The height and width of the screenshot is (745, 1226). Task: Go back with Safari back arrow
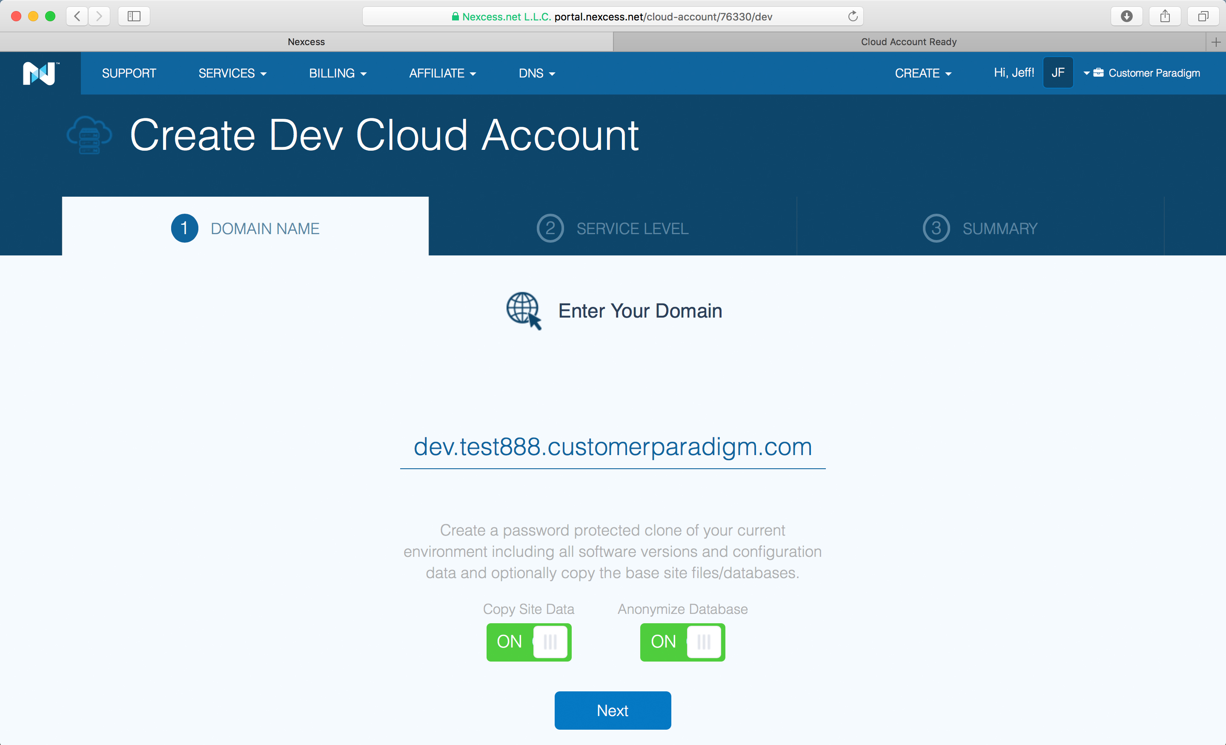77,17
